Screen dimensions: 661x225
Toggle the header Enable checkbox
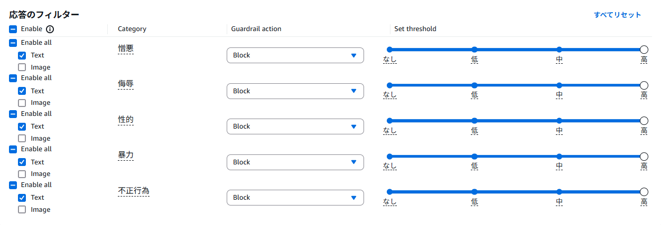(x=13, y=30)
